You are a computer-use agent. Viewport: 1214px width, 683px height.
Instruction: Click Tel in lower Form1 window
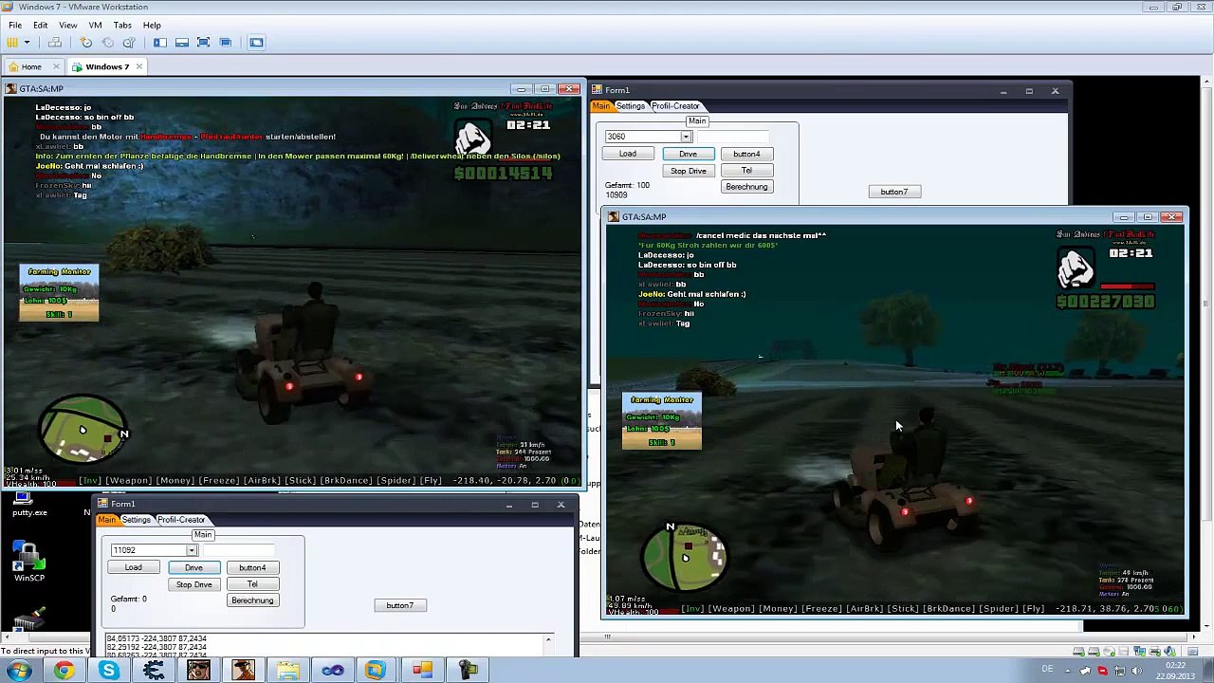point(252,584)
